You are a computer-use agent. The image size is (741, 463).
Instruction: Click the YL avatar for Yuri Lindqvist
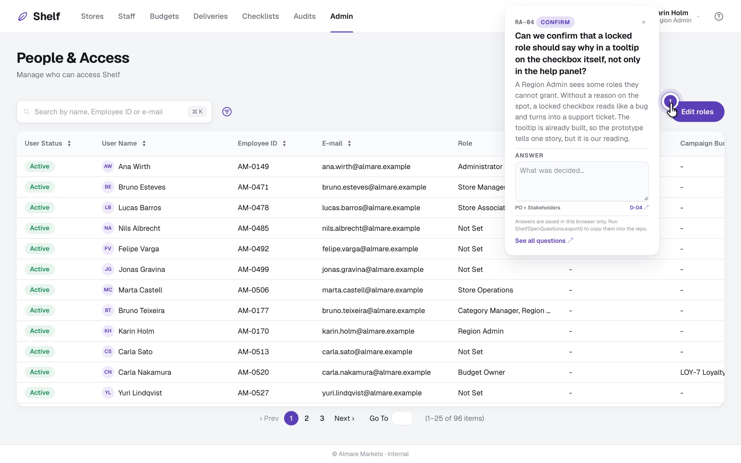[x=108, y=393]
